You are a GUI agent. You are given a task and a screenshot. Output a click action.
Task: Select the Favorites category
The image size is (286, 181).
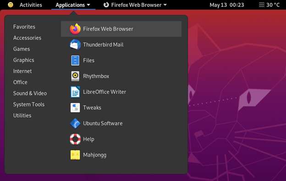pos(24,27)
